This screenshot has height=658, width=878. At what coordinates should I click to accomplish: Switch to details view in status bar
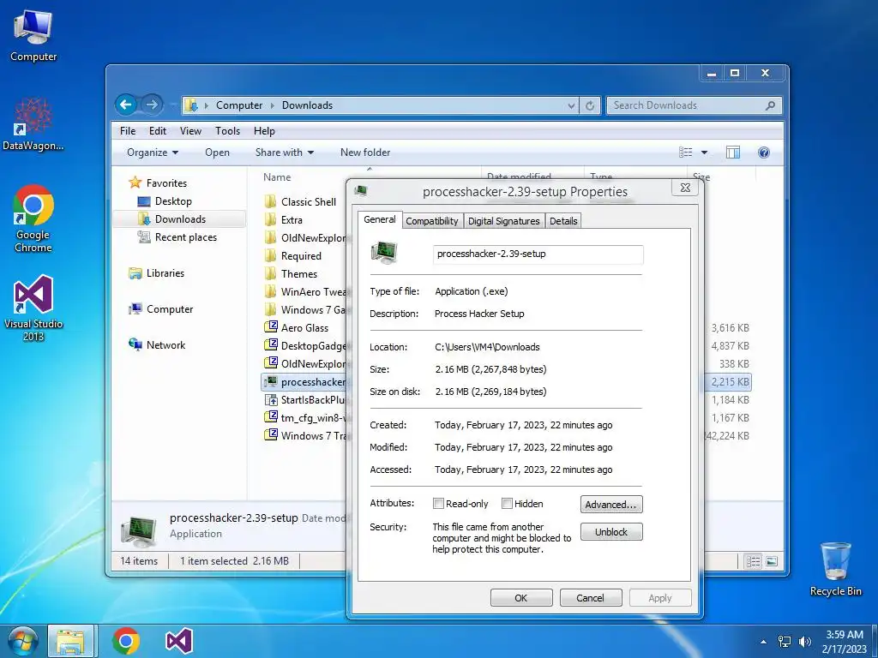(x=754, y=561)
